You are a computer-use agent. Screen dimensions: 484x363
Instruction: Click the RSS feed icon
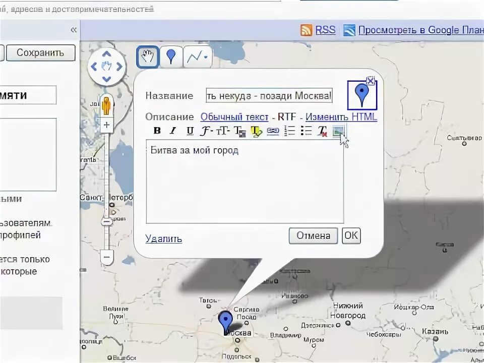point(306,30)
